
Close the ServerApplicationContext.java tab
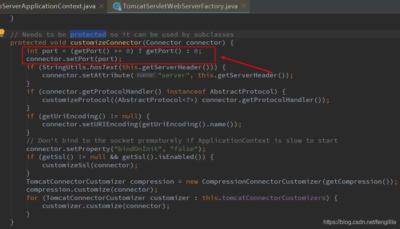101,6
